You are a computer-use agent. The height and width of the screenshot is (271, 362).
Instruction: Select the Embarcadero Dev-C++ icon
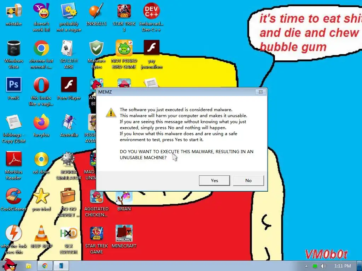151,17
